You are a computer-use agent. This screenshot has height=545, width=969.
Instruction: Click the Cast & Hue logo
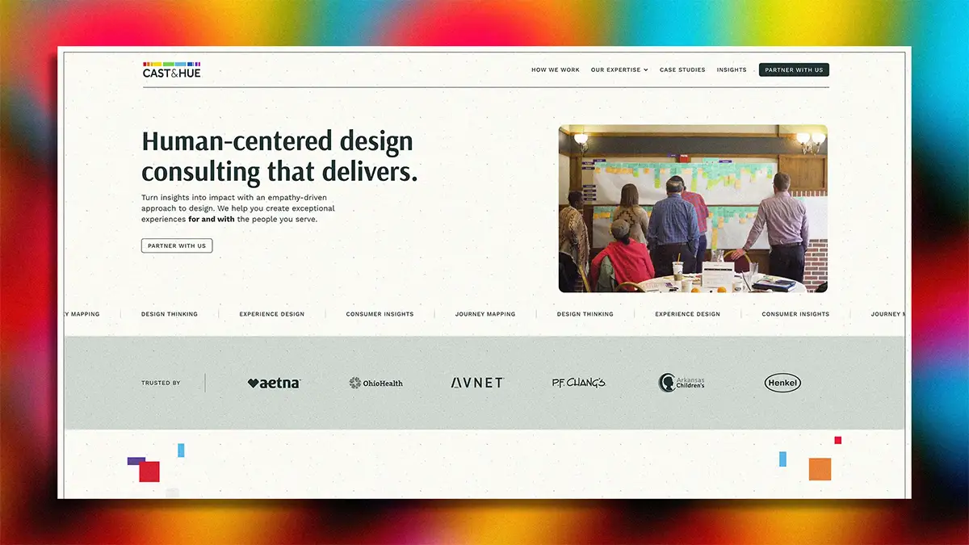[171, 70]
